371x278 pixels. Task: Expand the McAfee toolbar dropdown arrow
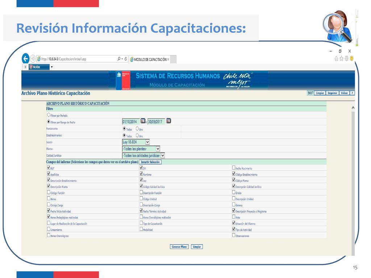51,67
